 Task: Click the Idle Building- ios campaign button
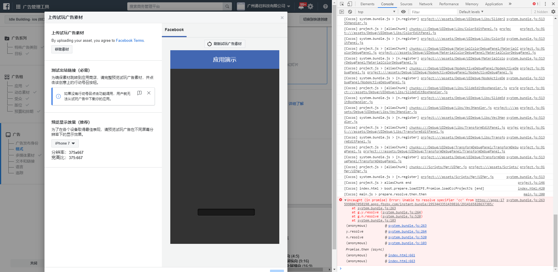click(25, 19)
